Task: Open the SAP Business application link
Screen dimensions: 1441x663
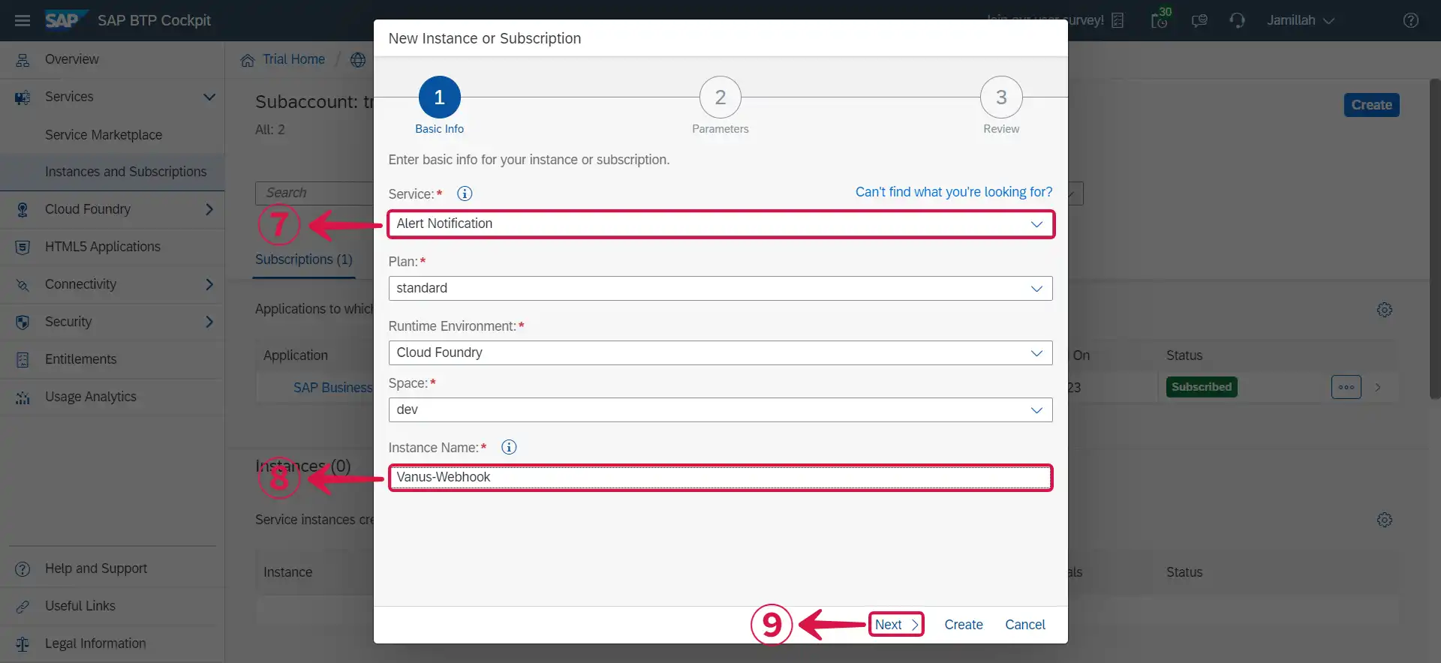Action: [x=332, y=388]
